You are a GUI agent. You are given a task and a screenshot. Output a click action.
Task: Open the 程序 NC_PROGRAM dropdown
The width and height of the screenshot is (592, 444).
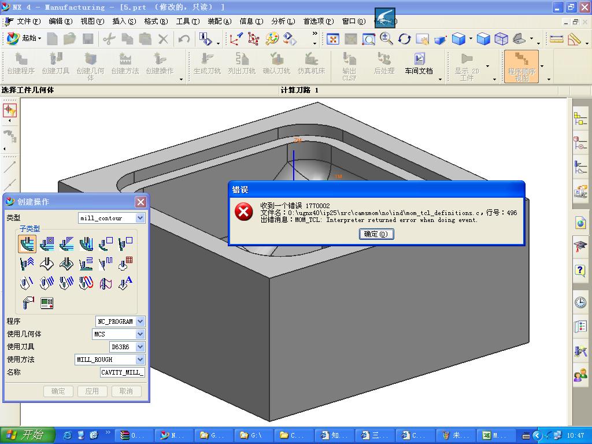tap(140, 321)
